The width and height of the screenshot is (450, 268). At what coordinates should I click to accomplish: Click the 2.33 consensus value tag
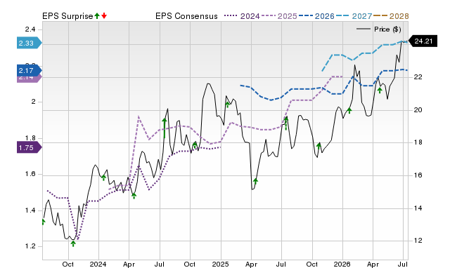pyautogui.click(x=30, y=43)
